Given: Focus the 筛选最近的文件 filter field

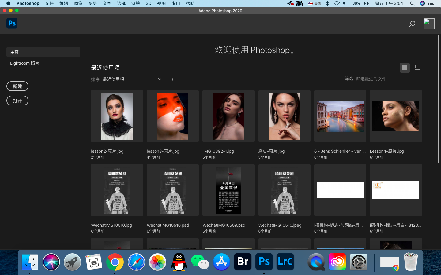Looking at the screenshot, I should 387,79.
